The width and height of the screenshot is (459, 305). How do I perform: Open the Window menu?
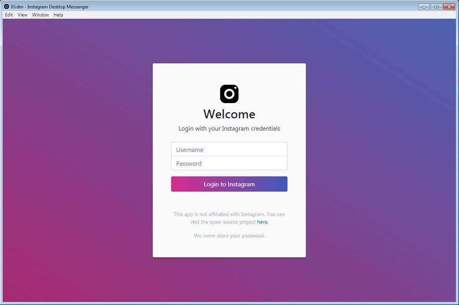(41, 15)
